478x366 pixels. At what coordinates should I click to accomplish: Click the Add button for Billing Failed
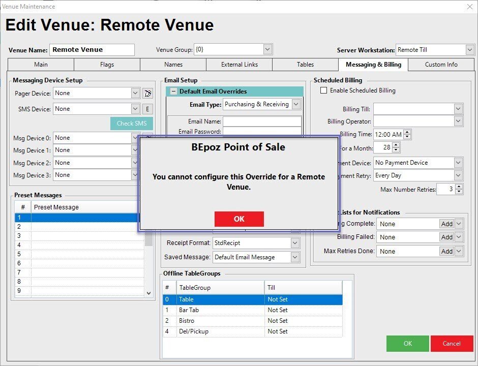(446, 237)
